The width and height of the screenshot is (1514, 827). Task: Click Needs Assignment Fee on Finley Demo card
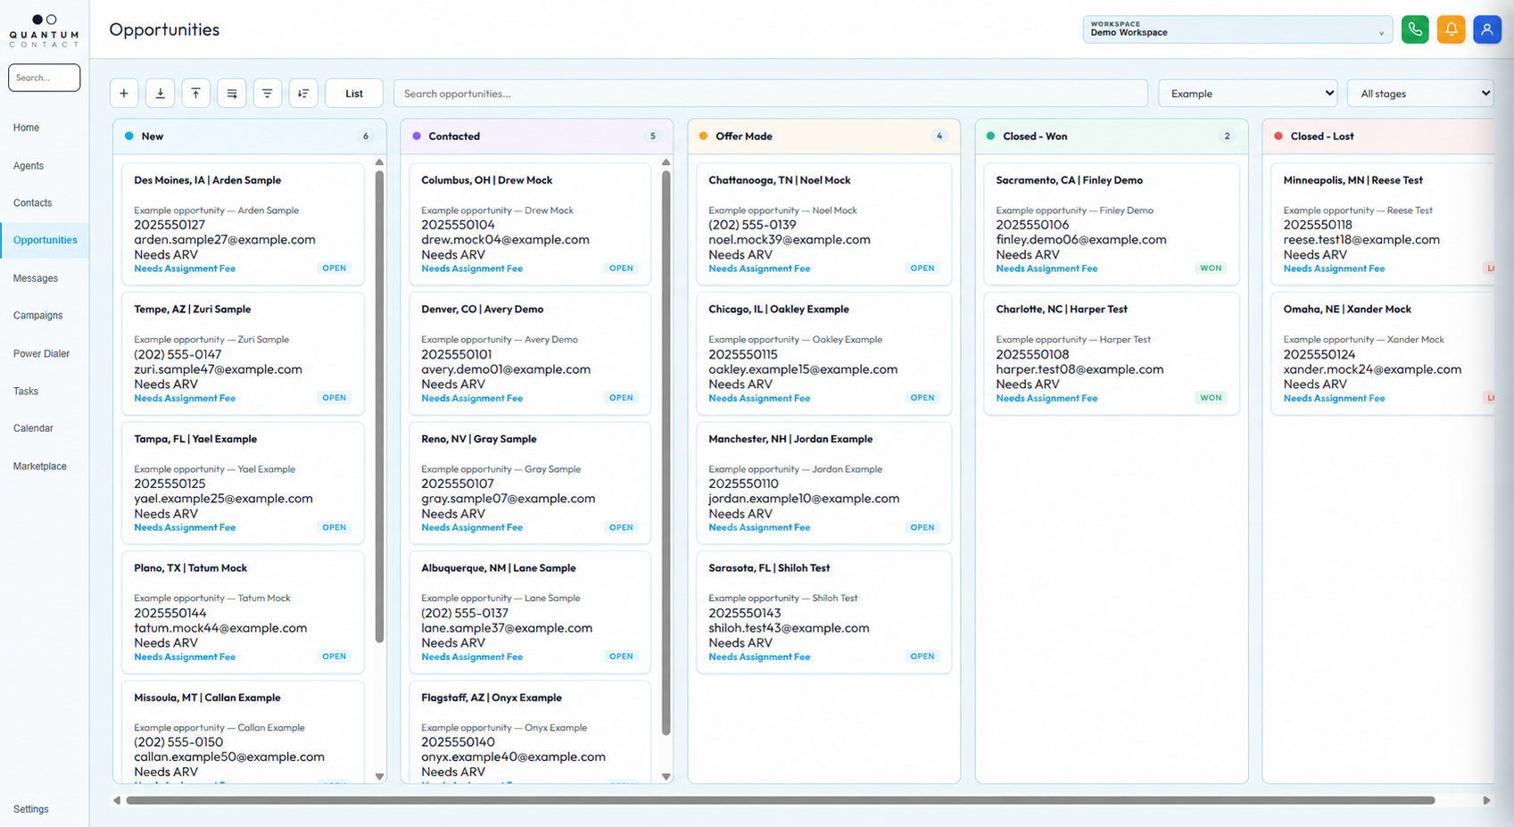coord(1047,269)
